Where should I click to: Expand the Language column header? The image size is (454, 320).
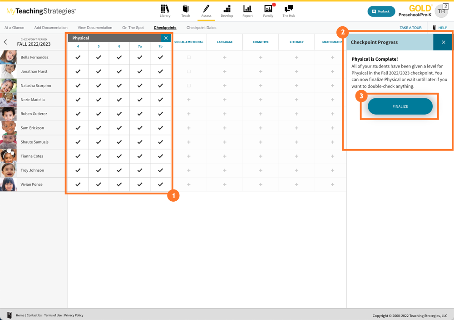click(x=225, y=42)
